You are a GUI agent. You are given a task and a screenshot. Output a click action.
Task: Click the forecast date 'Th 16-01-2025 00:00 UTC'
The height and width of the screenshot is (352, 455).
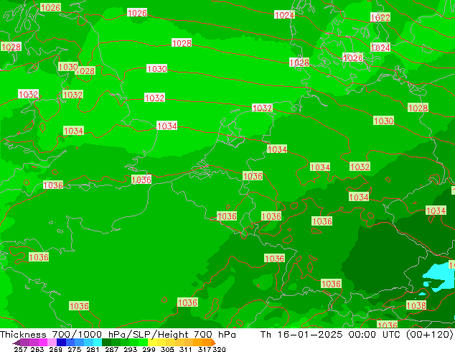332,335
